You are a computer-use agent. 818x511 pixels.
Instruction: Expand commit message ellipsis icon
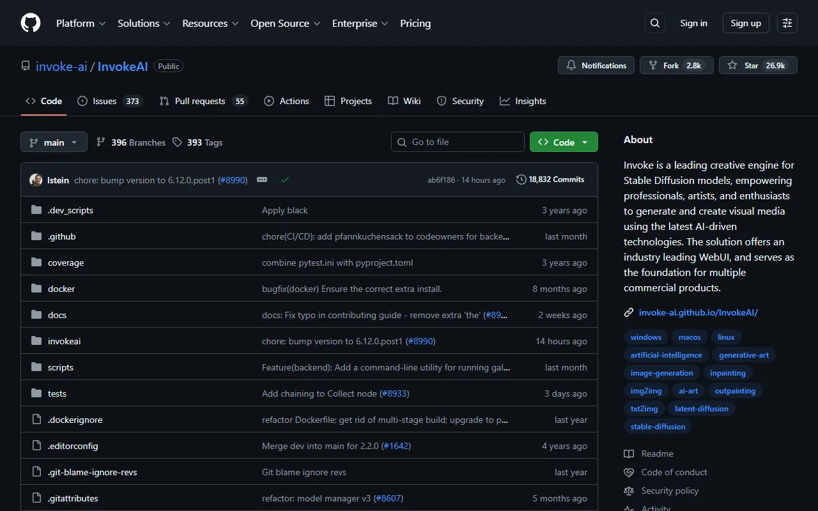262,180
